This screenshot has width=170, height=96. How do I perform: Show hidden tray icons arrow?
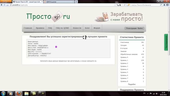coord(148,94)
